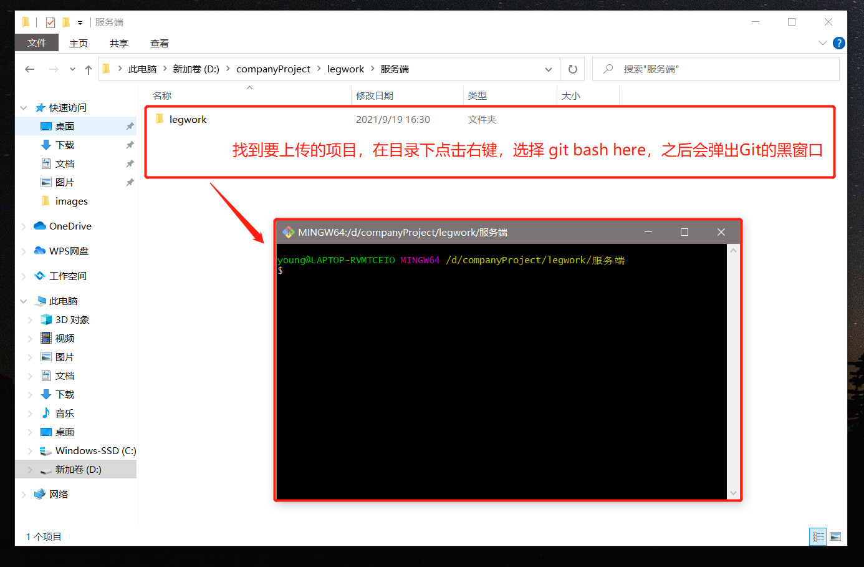This screenshot has width=864, height=567.
Task: Open 下载 under quick access
Action: [65, 145]
